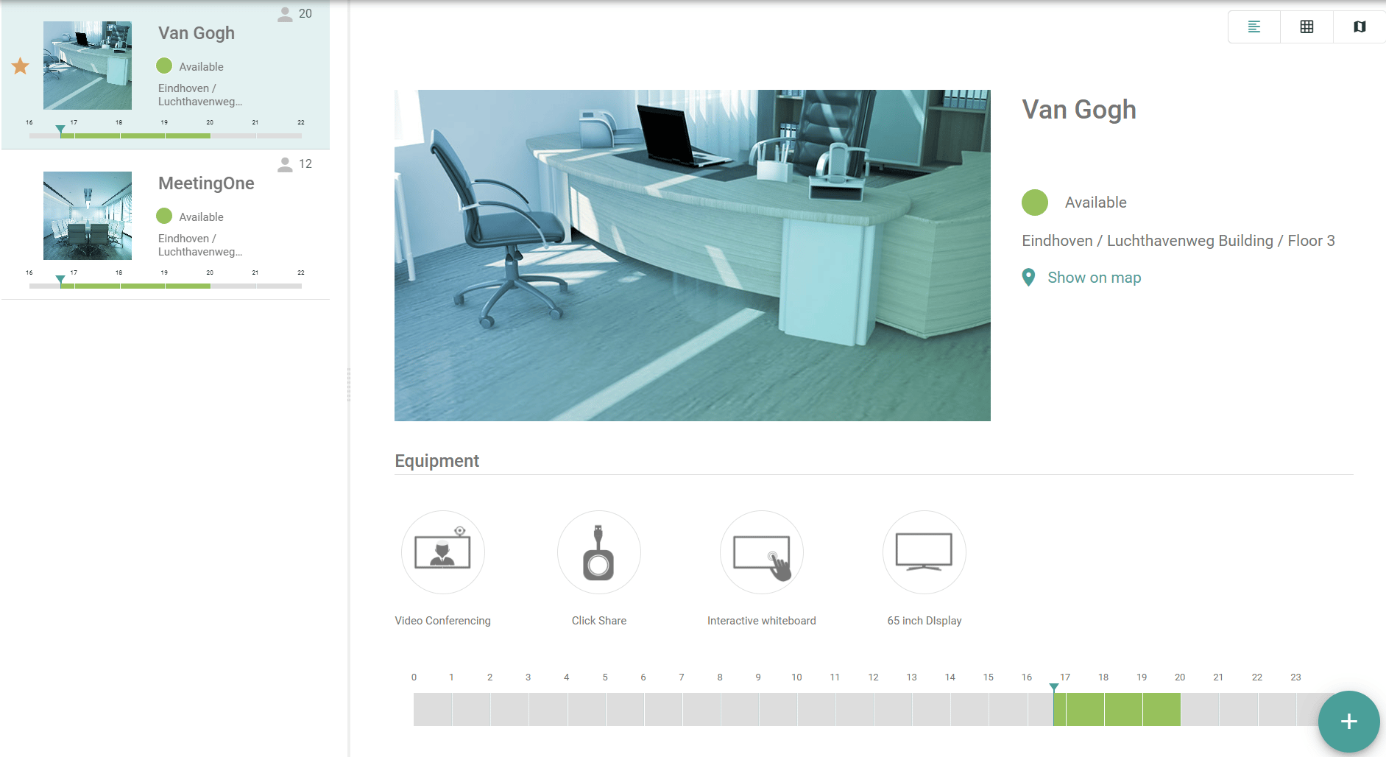1386x757 pixels.
Task: Click the Click Share equipment icon
Action: pos(598,552)
